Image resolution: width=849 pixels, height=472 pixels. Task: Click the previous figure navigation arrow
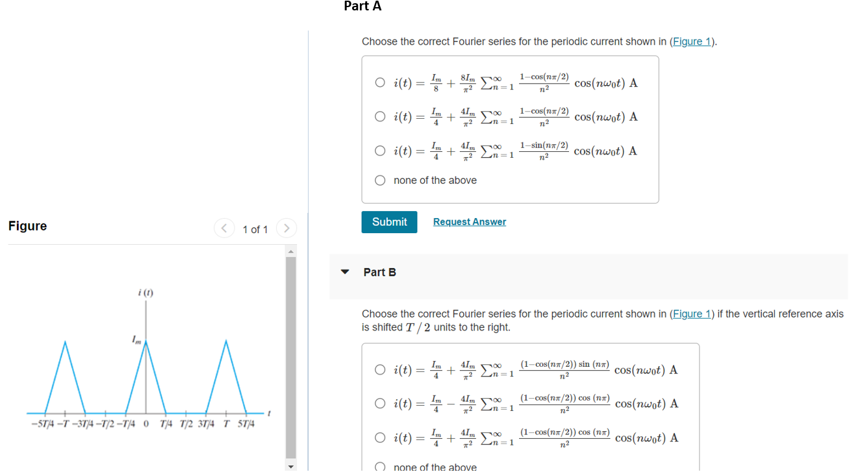coord(223,228)
